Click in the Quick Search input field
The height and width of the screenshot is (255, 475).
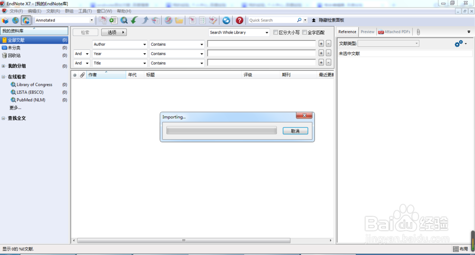coord(272,20)
